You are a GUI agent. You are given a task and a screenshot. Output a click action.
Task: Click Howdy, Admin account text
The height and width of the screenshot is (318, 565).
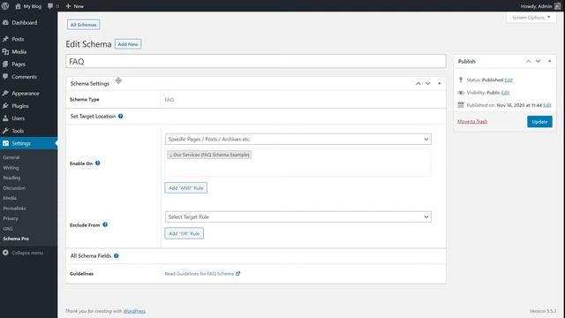[x=536, y=6]
